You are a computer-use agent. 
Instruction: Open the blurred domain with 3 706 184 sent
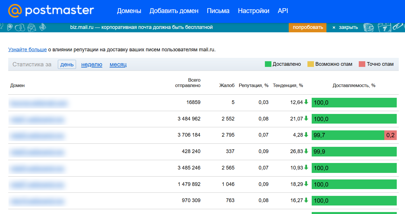coord(37,136)
